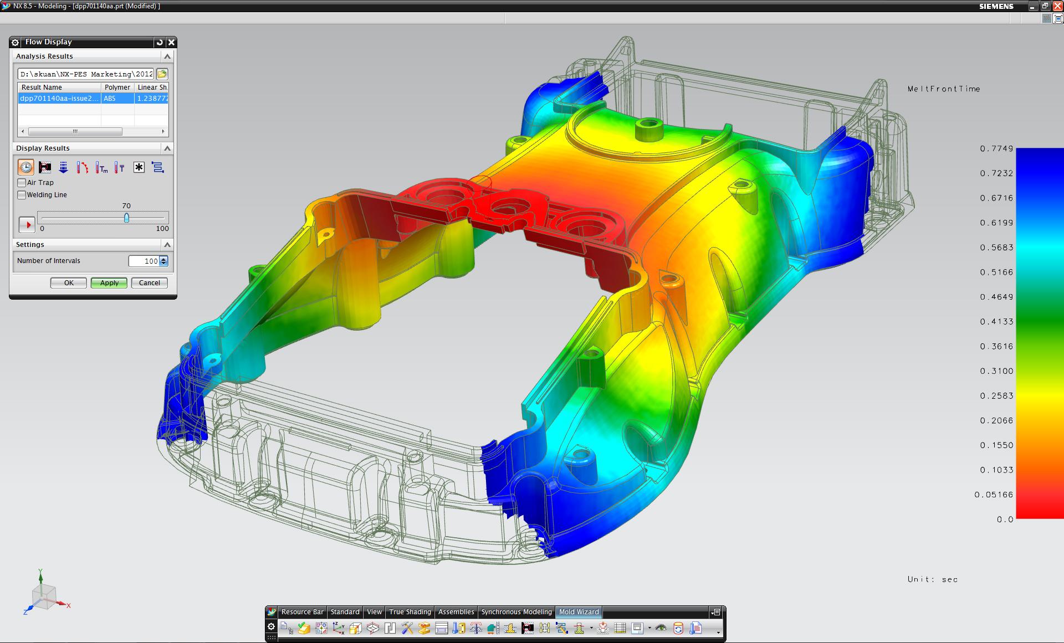Screen dimensions: 1064x643
Task: Collapse the Settings section
Action: click(x=167, y=245)
